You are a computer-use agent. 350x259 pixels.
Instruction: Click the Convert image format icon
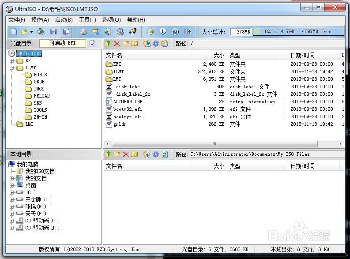[108, 32]
